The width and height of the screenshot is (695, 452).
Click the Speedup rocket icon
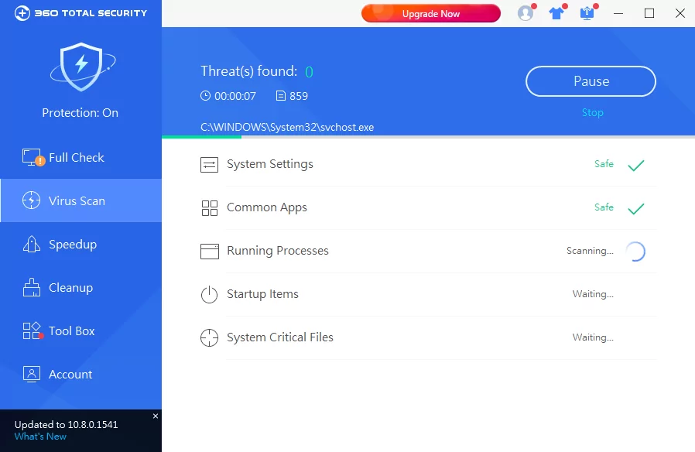point(32,244)
